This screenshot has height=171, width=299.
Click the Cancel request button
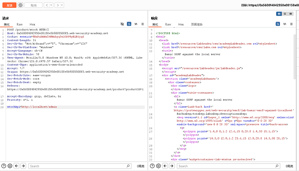click(x=33, y=5)
